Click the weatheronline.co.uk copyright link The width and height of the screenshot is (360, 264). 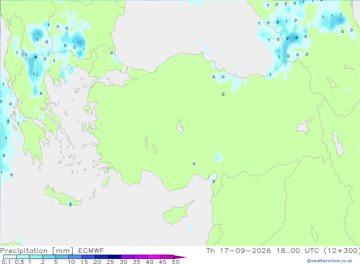[x=330, y=261]
